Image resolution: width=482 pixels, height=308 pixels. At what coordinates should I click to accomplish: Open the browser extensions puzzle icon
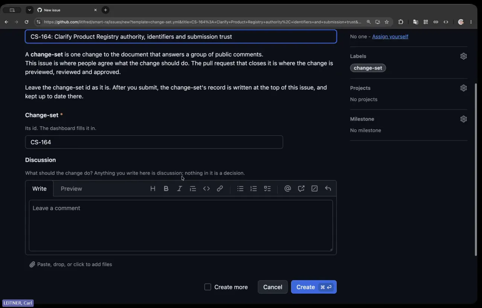(x=401, y=22)
